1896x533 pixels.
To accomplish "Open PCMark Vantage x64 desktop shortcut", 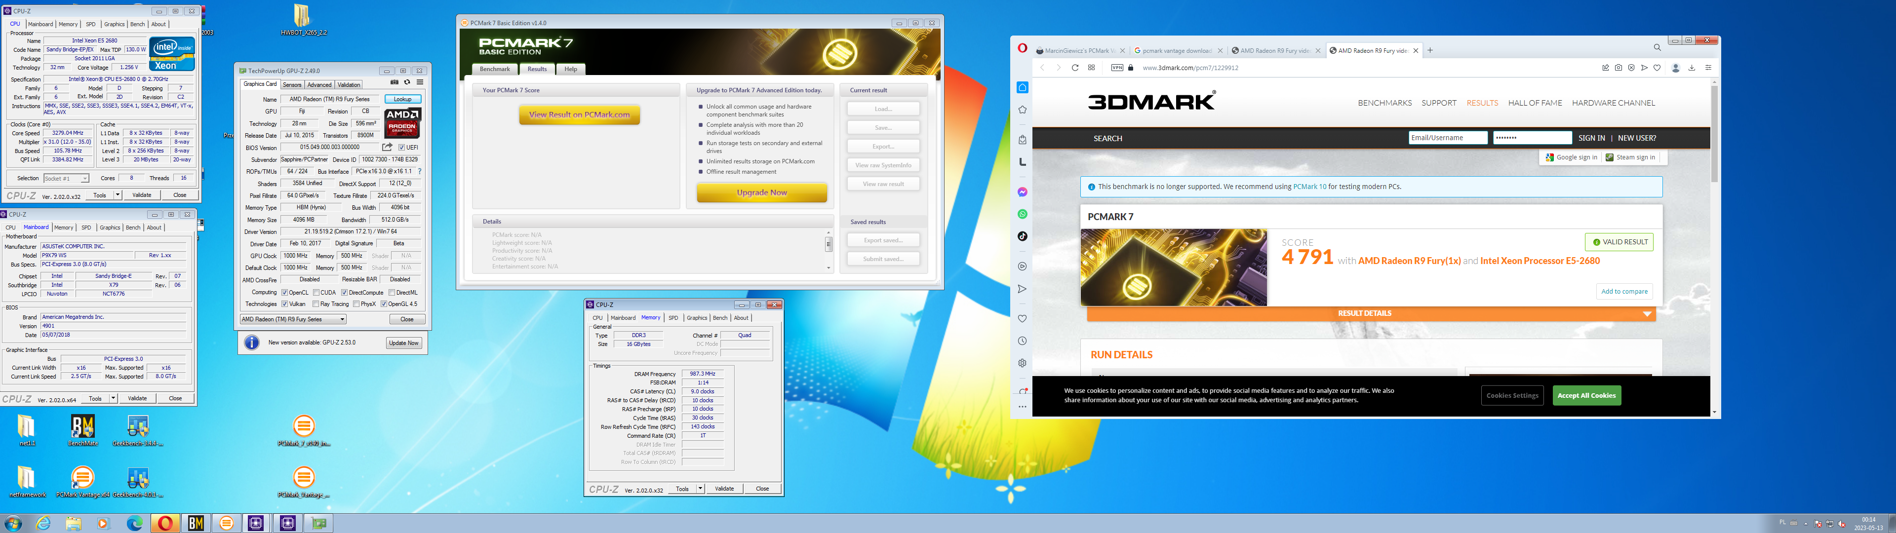I will 82,482.
